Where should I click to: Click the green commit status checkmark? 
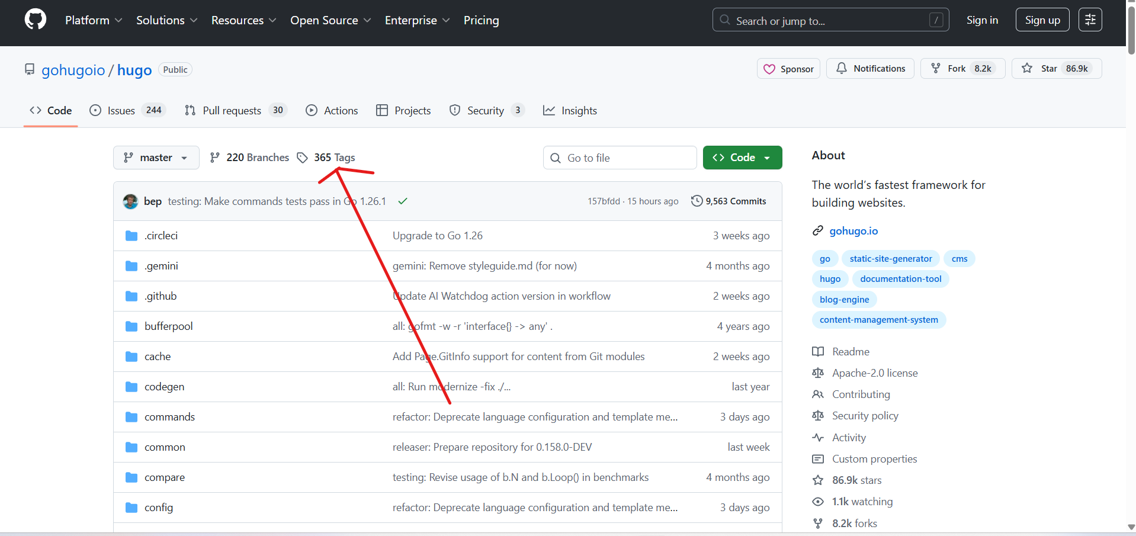click(403, 201)
